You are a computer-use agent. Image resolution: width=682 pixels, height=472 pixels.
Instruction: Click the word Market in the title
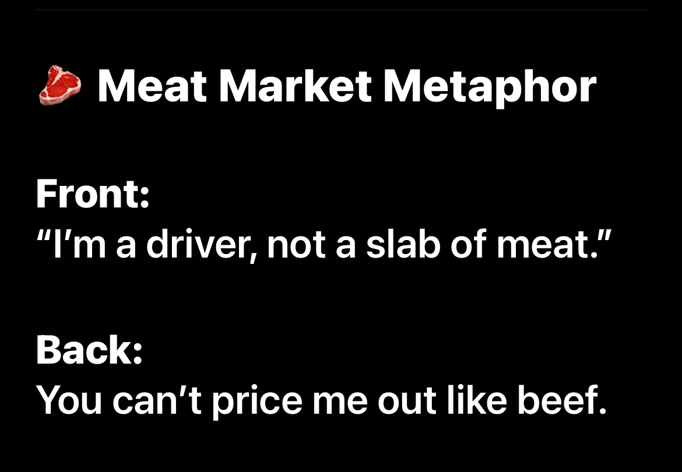[x=296, y=86]
